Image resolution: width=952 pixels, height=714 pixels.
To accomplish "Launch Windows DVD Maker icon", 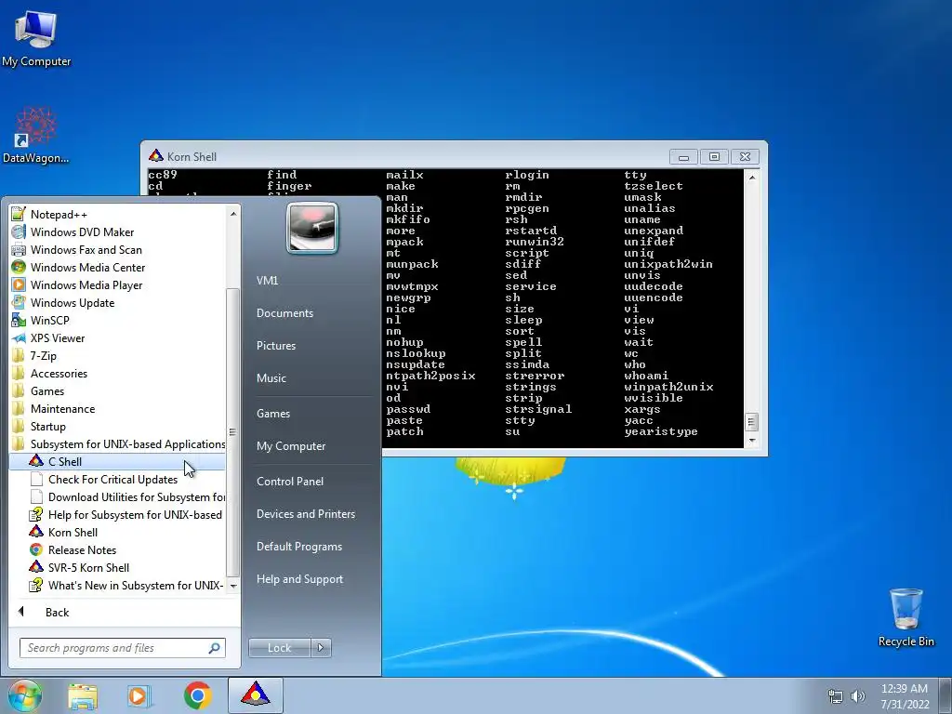I will pos(19,231).
